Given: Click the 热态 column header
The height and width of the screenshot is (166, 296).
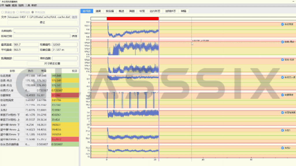Looking at the screenshot, I should coord(31,71).
